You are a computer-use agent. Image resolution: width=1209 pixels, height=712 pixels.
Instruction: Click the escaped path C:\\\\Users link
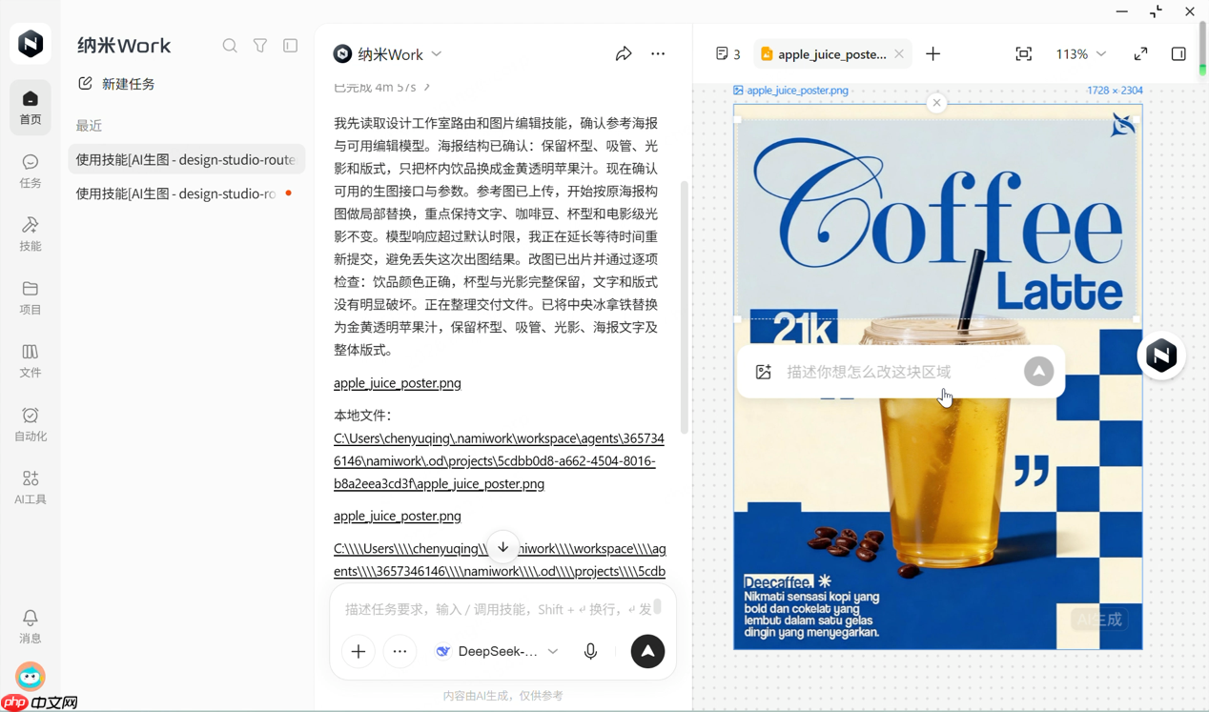(x=500, y=560)
